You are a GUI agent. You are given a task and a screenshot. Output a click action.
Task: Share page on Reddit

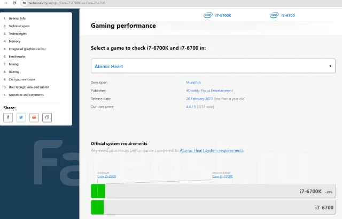[x=34, y=117]
